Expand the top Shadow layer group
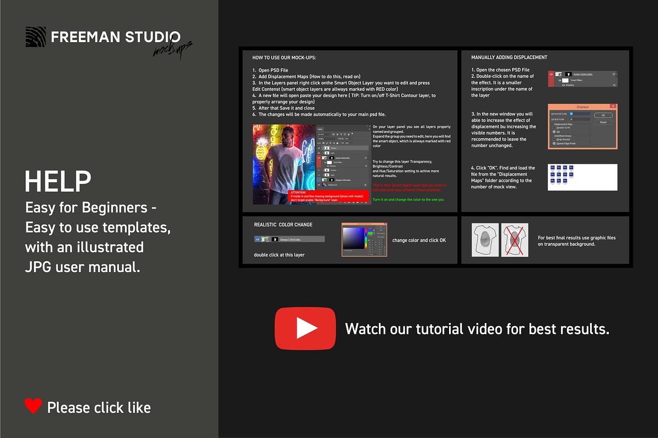 tap(324, 148)
